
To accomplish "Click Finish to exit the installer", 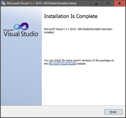I will pos(113,112).
